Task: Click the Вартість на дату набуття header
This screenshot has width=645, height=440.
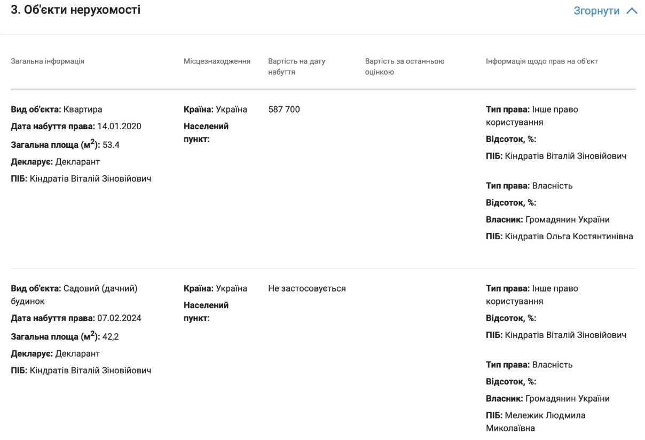Action: tap(296, 66)
